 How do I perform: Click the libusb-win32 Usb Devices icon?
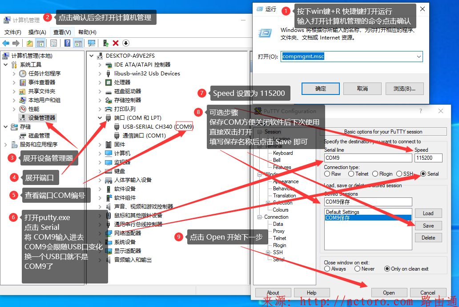[109, 74]
